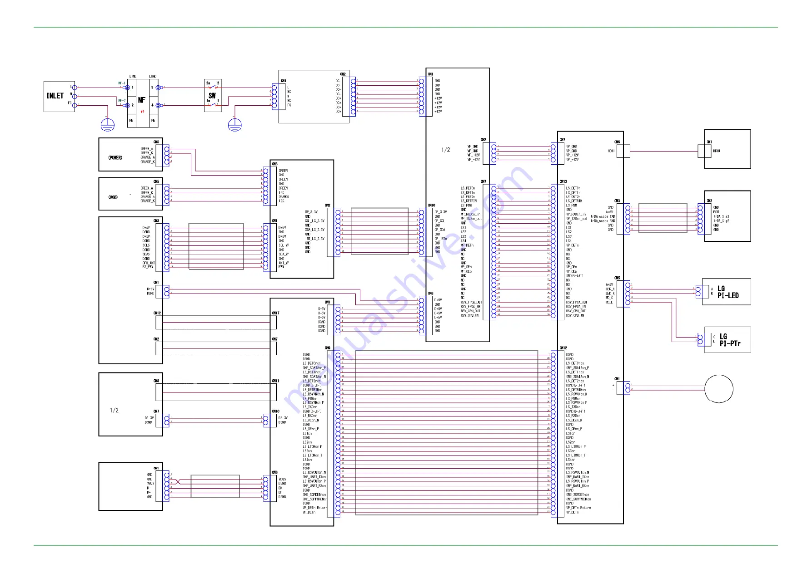Click the SCL_LC_3.3V signal label
Screen dimensions: 812x573
pyautogui.click(x=315, y=221)
